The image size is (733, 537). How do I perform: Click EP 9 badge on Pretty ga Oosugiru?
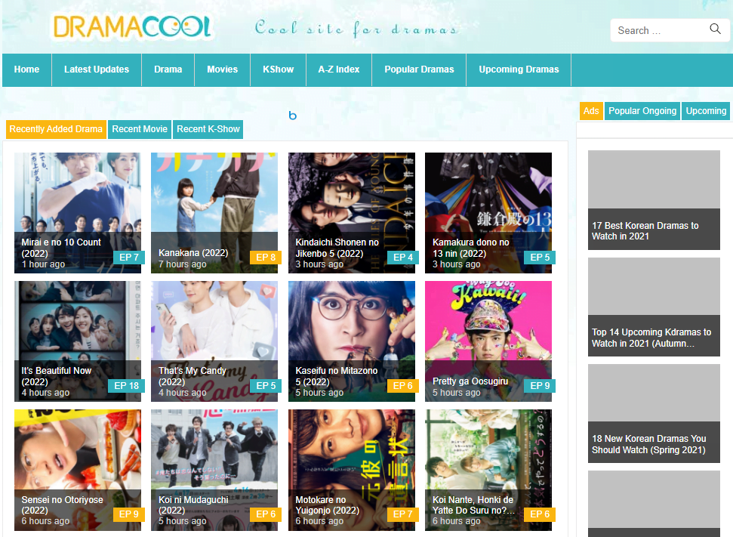point(540,386)
